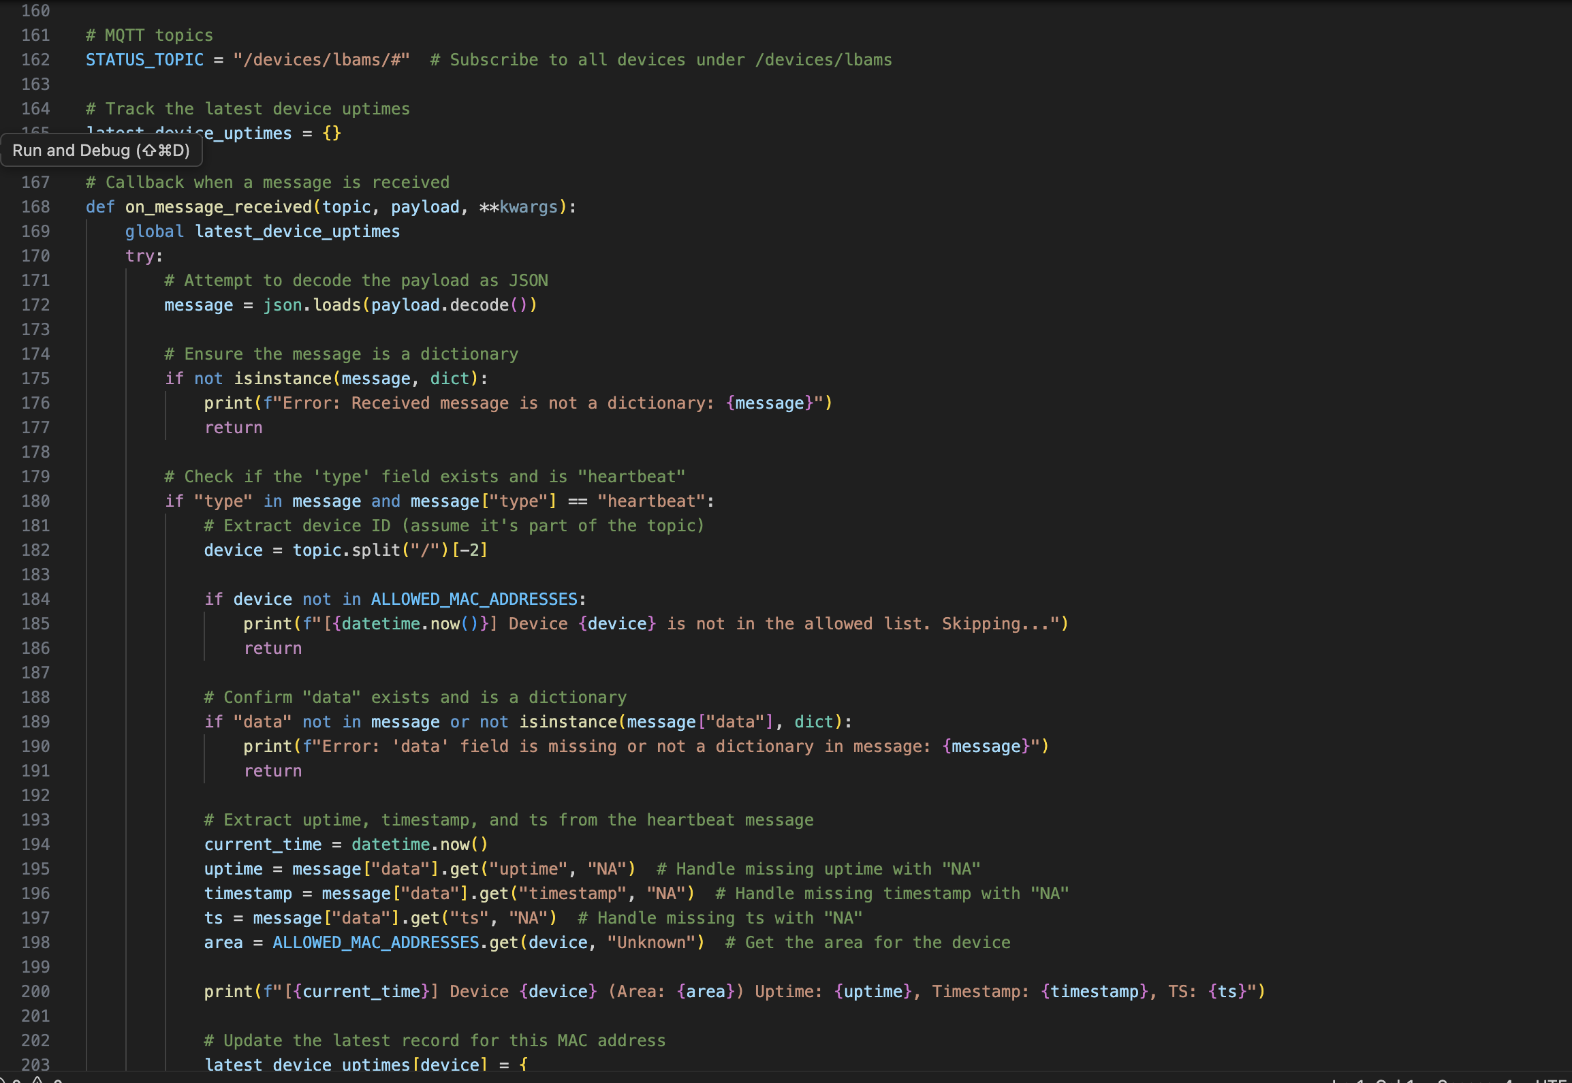Click the 'area' variable on line 198
This screenshot has width=1572, height=1083.
(223, 943)
